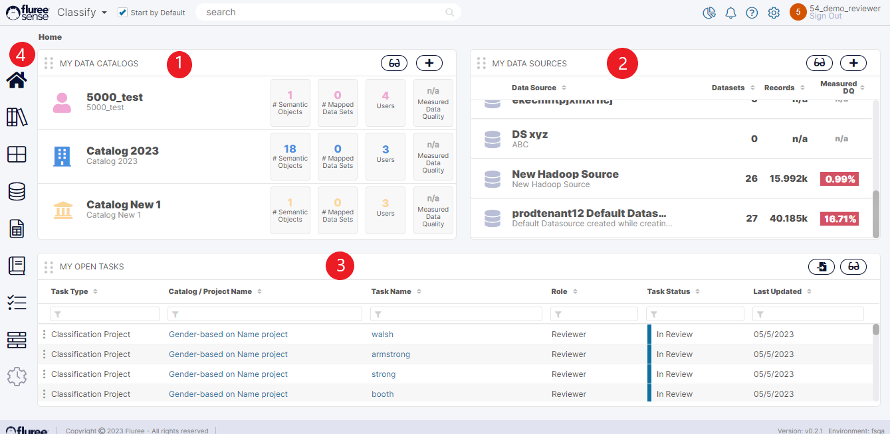Open settings gear in top bar
This screenshot has width=890, height=434.
[774, 13]
